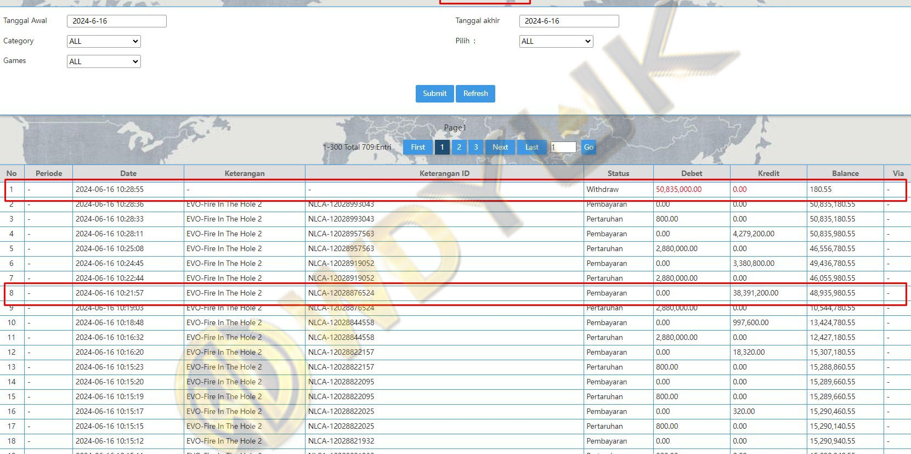The image size is (911, 454).
Task: Click date 2024-06-16 10:28:55
Action: coord(110,189)
